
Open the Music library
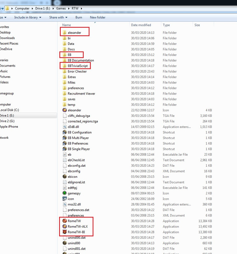(4, 71)
